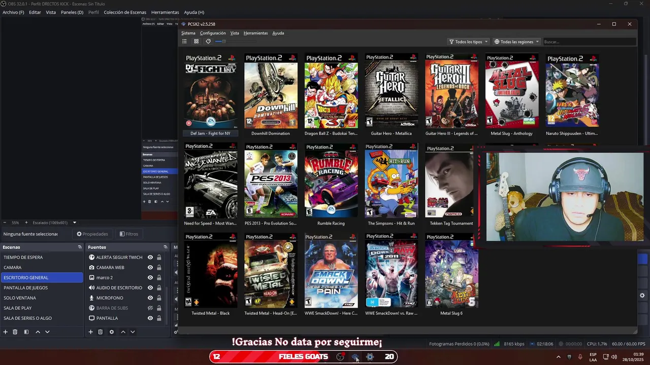
Task: Open Todos los tipos filter dropdown
Action: point(468,42)
